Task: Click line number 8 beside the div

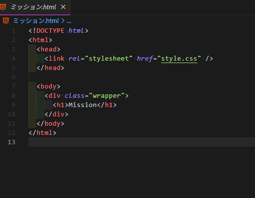Action: tap(14, 96)
